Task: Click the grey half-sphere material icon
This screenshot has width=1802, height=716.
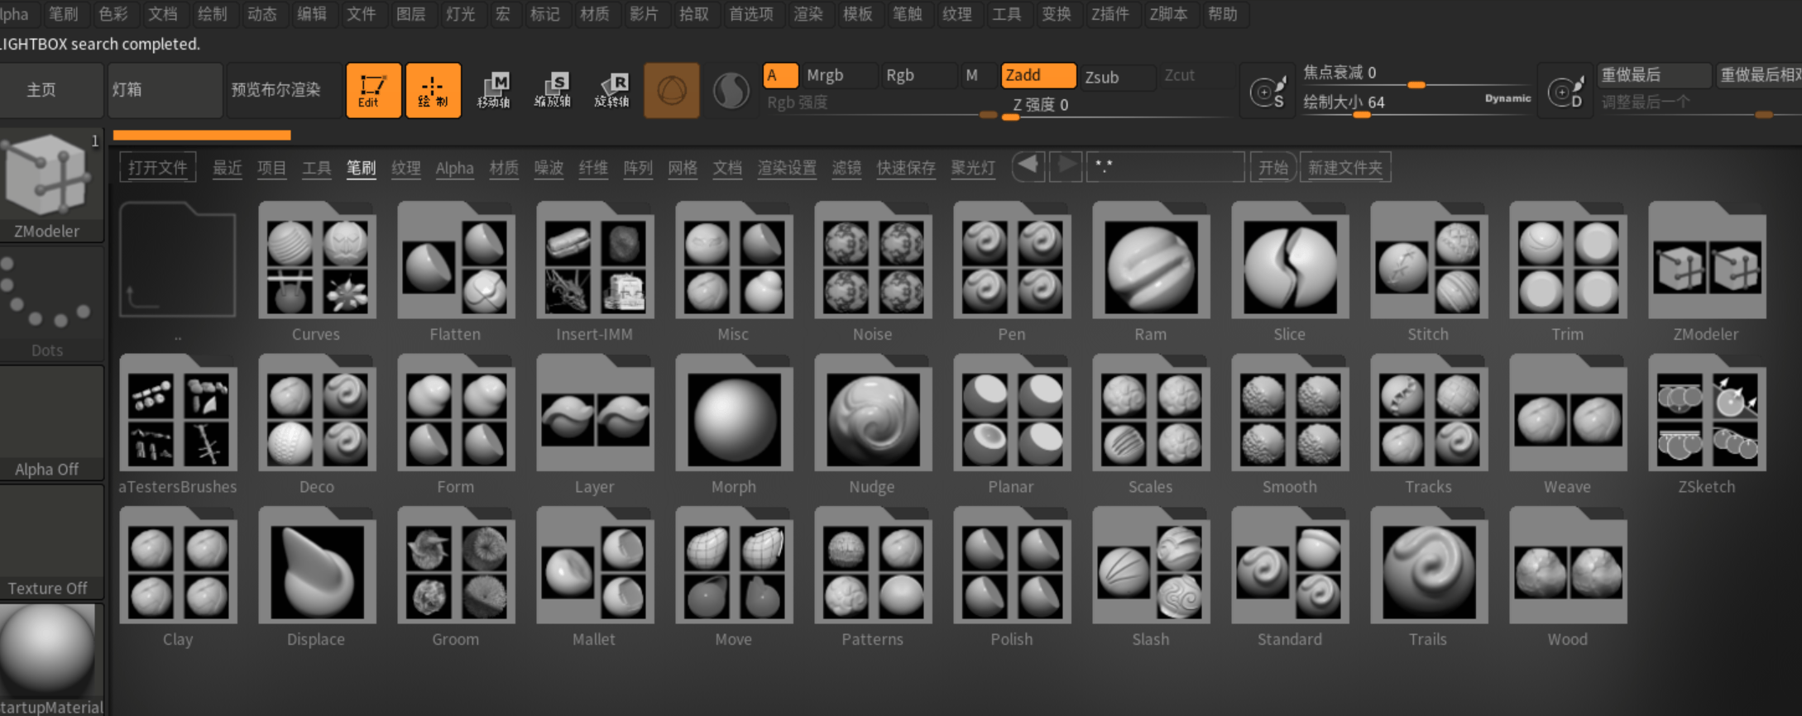Action: click(731, 90)
